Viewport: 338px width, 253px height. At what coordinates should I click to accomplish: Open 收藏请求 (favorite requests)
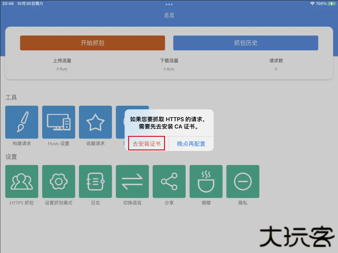click(x=95, y=122)
